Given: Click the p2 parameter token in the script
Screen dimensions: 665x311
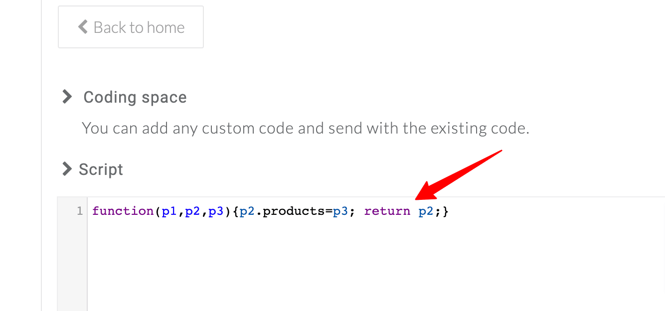Looking at the screenshot, I should 192,211.
